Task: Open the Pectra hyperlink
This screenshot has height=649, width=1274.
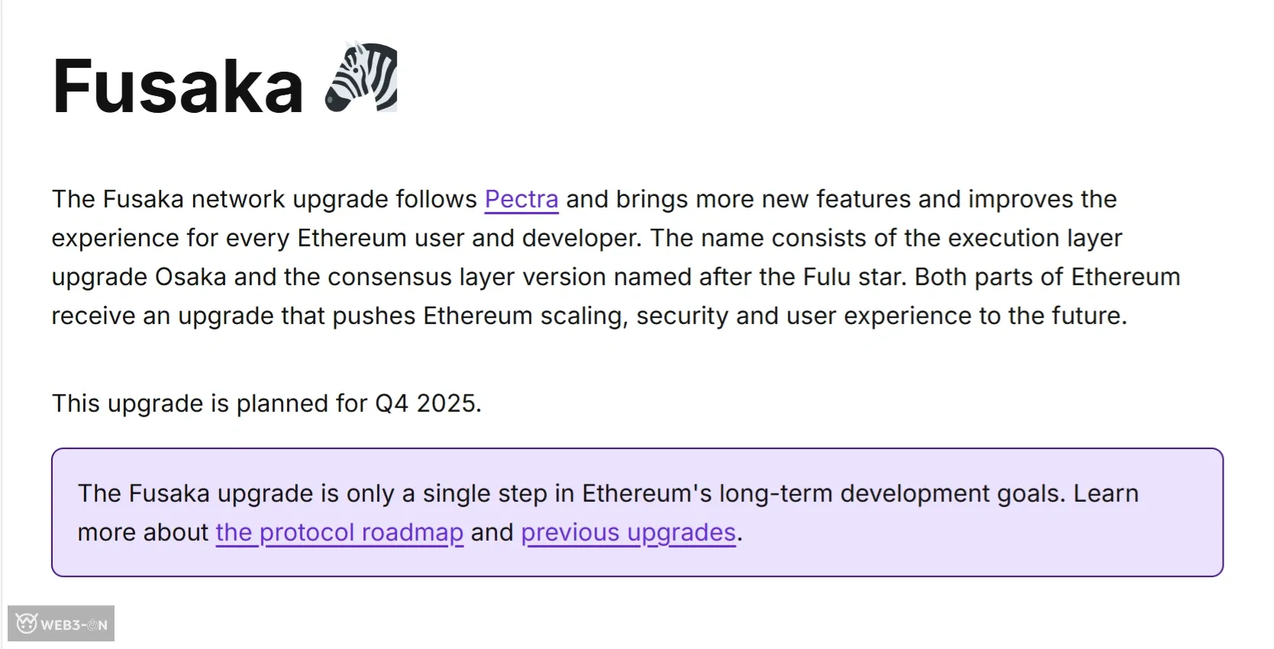Action: click(521, 199)
